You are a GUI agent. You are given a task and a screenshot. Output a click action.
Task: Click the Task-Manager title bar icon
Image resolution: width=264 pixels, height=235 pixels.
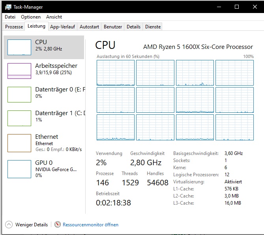[x=8, y=7]
